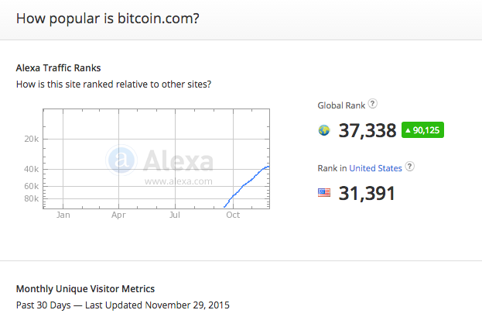Click the end of the blue rank line
This screenshot has height=317, width=482.
tap(268, 167)
